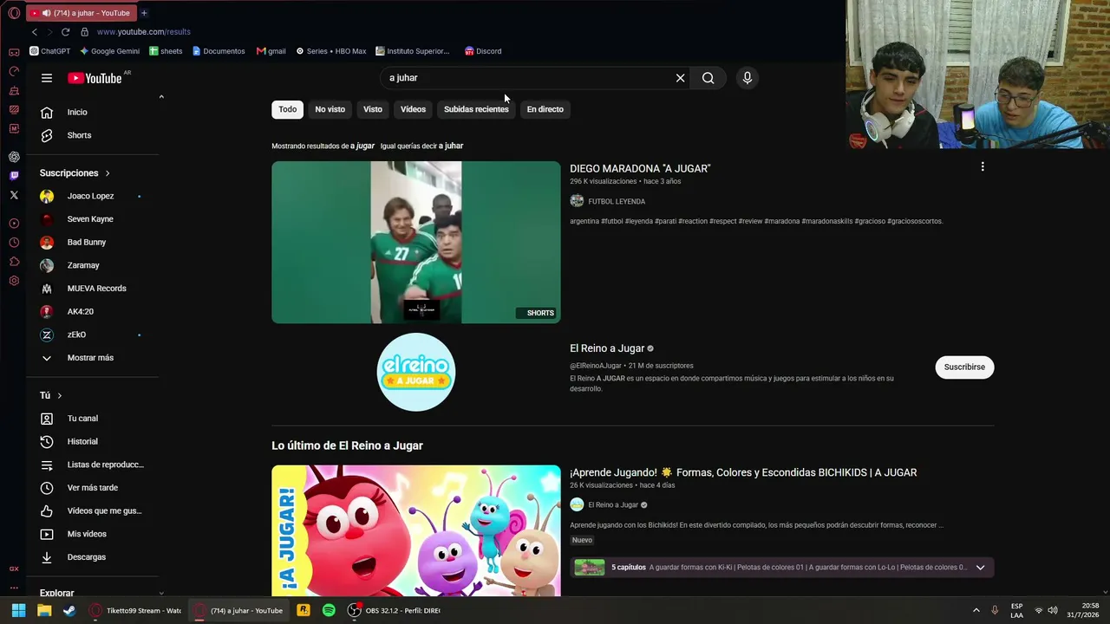This screenshot has width=1110, height=624.
Task: Expand the 5 capítulos chapter list
Action: [x=980, y=568]
